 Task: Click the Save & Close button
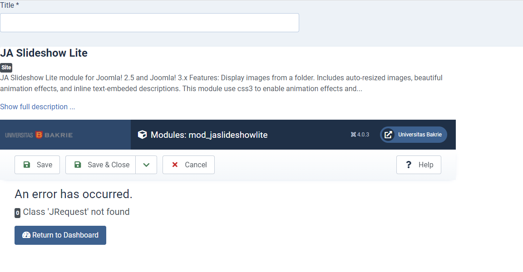tap(101, 165)
